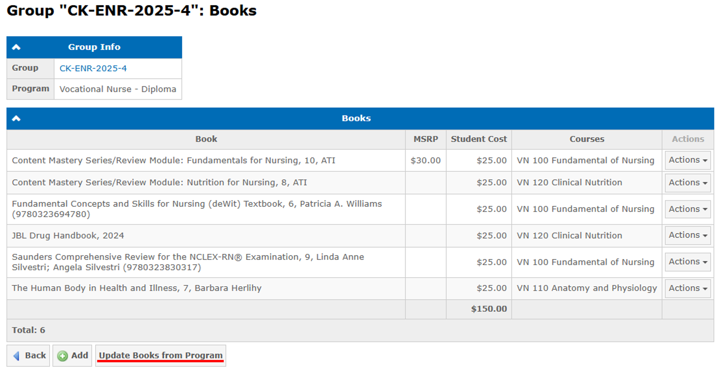This screenshot has width=722, height=368.
Task: Open Actions dropdown for Nutrition for Nursing
Action: click(x=687, y=183)
